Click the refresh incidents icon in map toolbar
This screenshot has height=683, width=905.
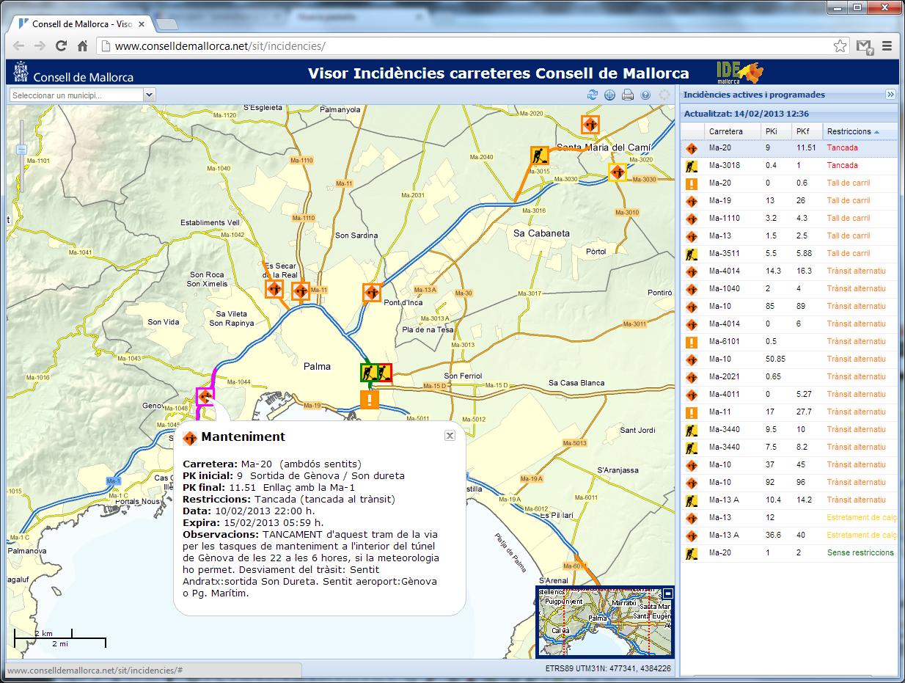tap(593, 95)
